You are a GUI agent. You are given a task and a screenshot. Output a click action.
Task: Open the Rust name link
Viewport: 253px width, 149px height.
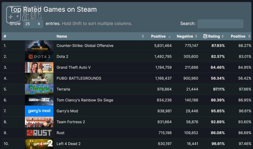[60, 133]
